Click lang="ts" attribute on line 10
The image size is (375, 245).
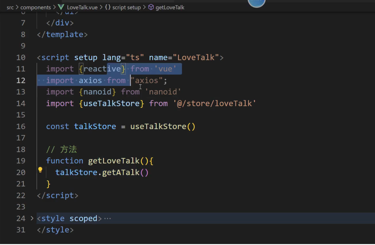(x=123, y=57)
